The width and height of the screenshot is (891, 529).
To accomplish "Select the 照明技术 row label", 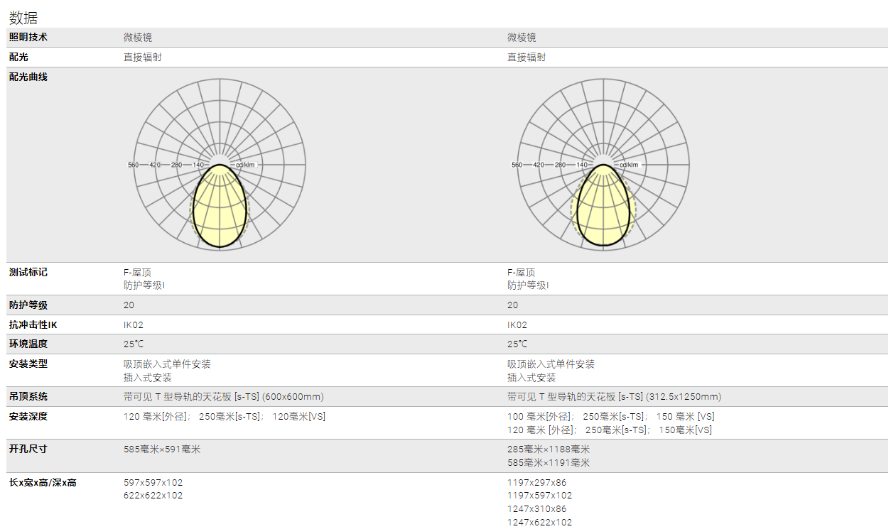I will (x=28, y=37).
